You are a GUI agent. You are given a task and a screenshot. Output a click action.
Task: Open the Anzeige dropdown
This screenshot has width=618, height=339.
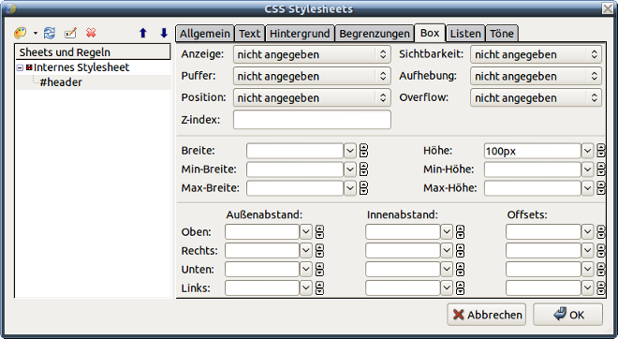pyautogui.click(x=312, y=54)
